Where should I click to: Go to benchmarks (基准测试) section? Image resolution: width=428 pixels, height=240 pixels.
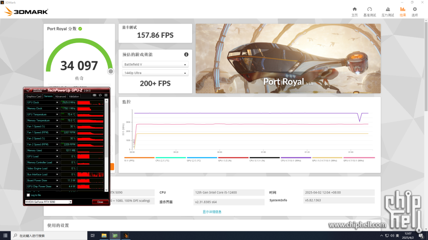click(369, 12)
